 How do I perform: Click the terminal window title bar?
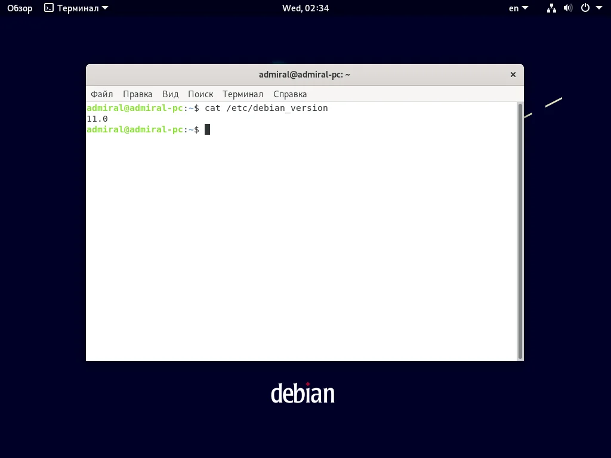click(304, 74)
